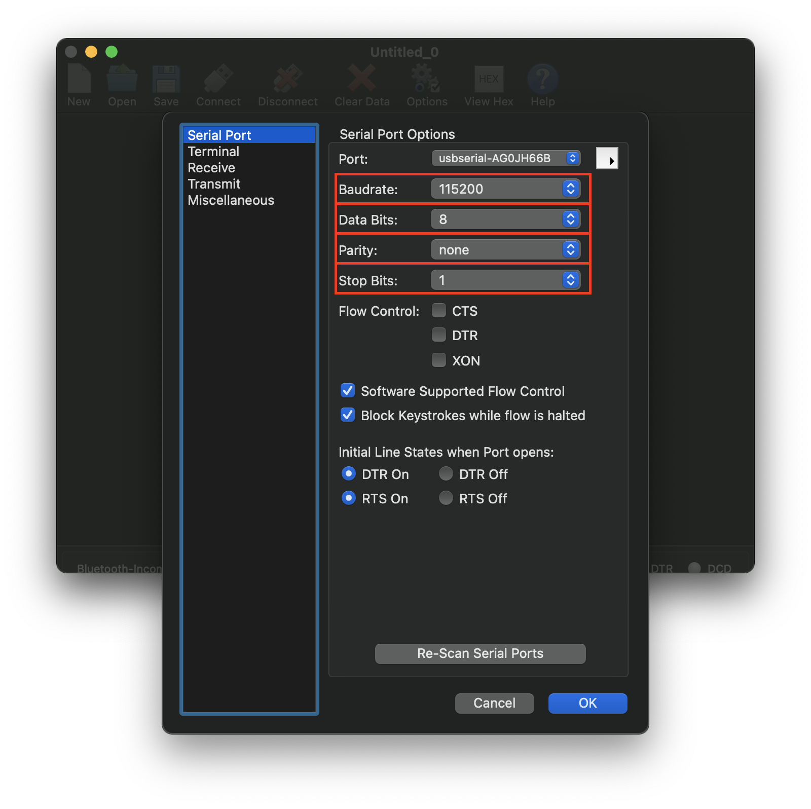Enable the CTS flow control checkbox
The image size is (811, 809).
(439, 310)
